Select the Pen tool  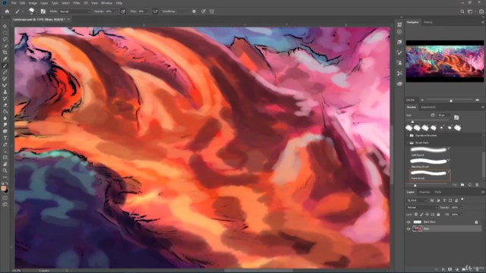(5, 145)
